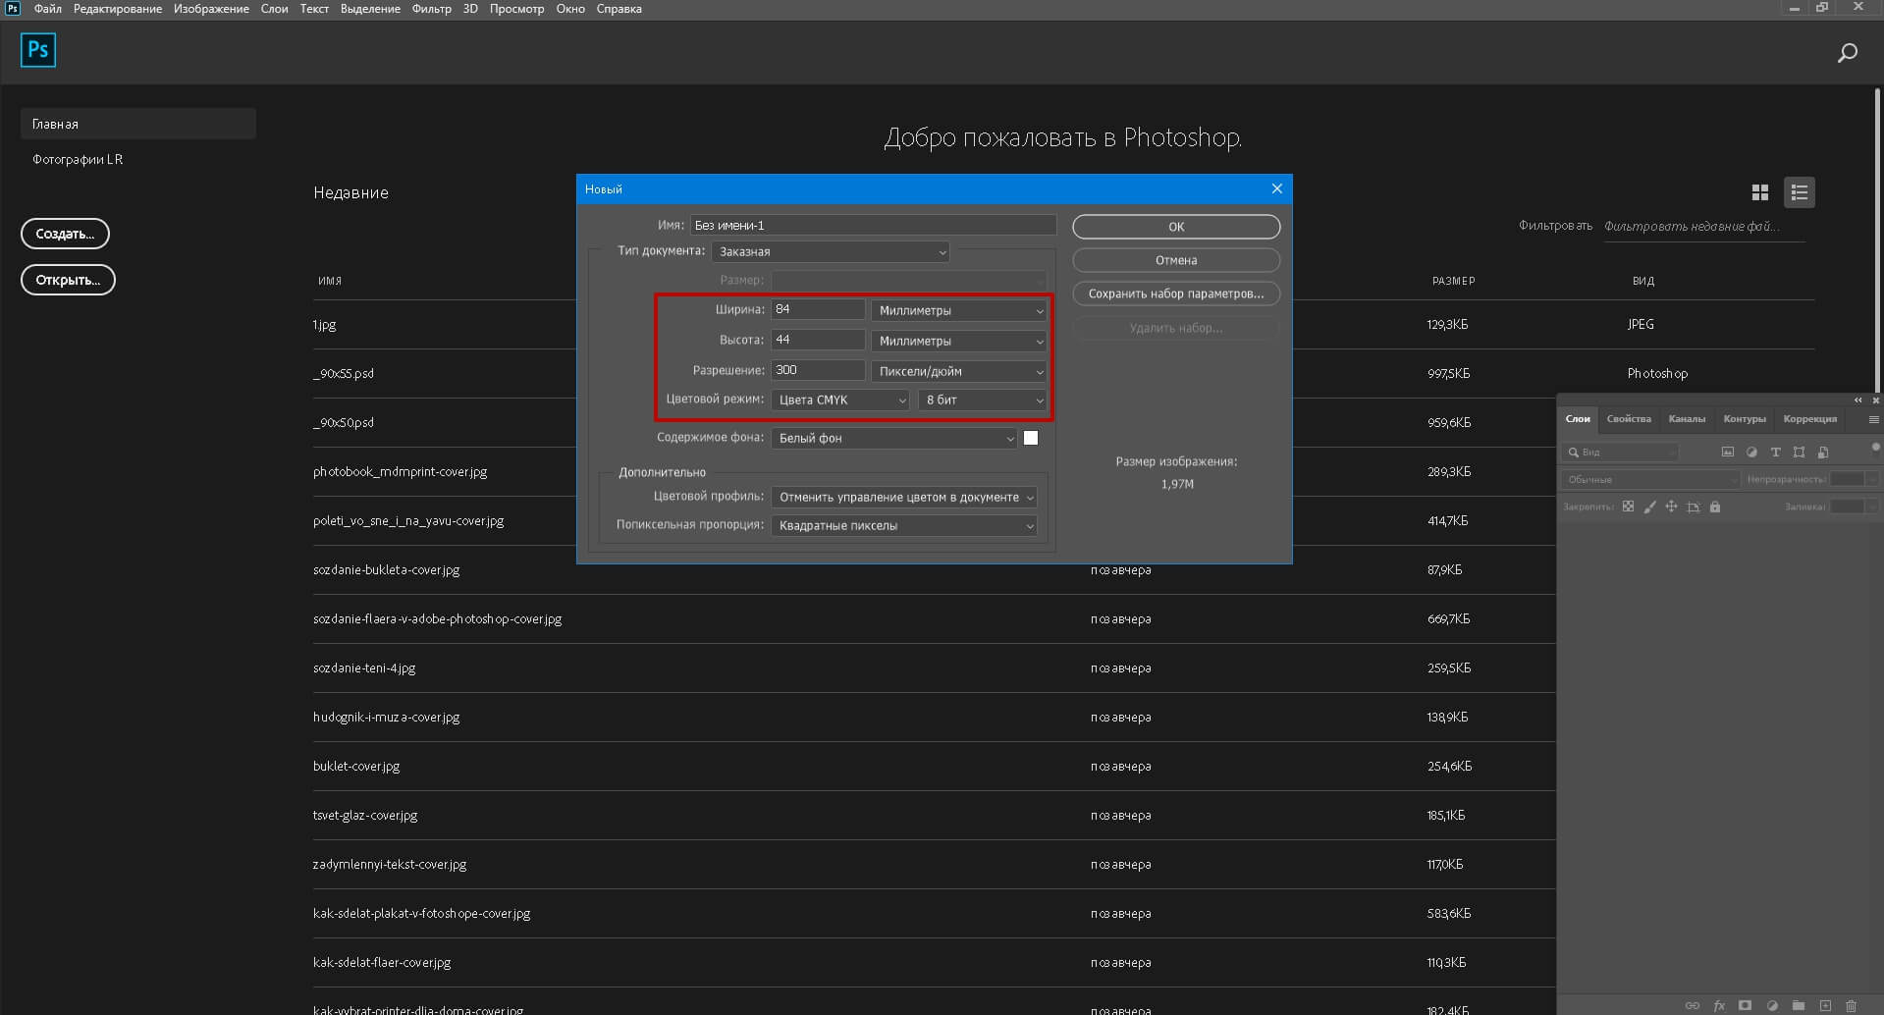Viewport: 1884px width, 1015px height.
Task: Switch to the Коррекция tab
Action: pyautogui.click(x=1809, y=419)
